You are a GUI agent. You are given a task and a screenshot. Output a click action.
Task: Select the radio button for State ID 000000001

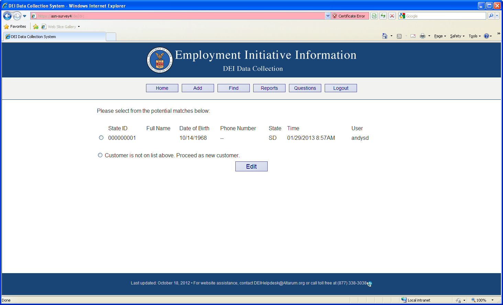pyautogui.click(x=101, y=138)
